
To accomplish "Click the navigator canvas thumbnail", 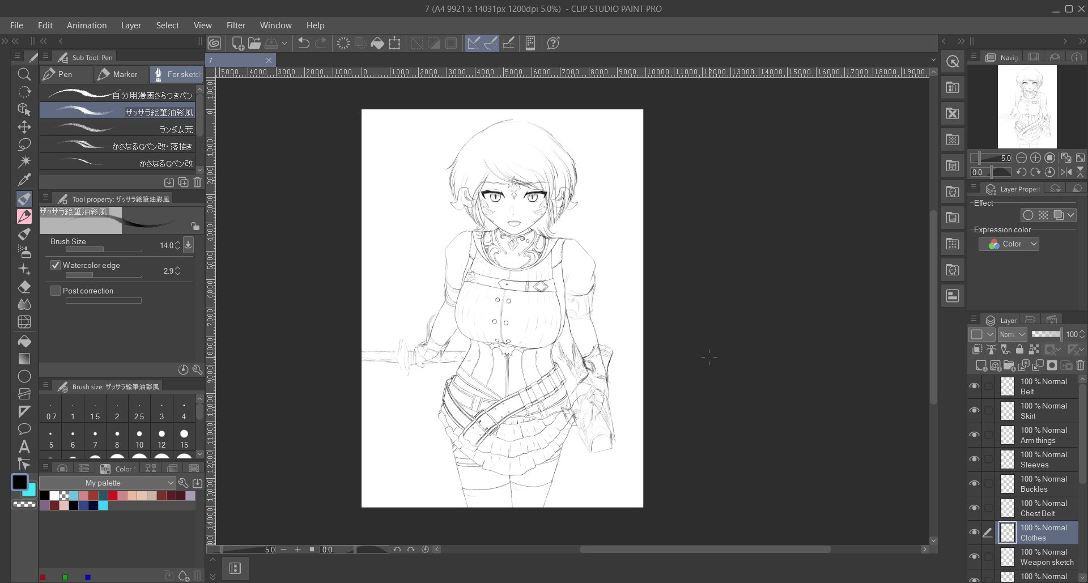I will click(x=1027, y=107).
